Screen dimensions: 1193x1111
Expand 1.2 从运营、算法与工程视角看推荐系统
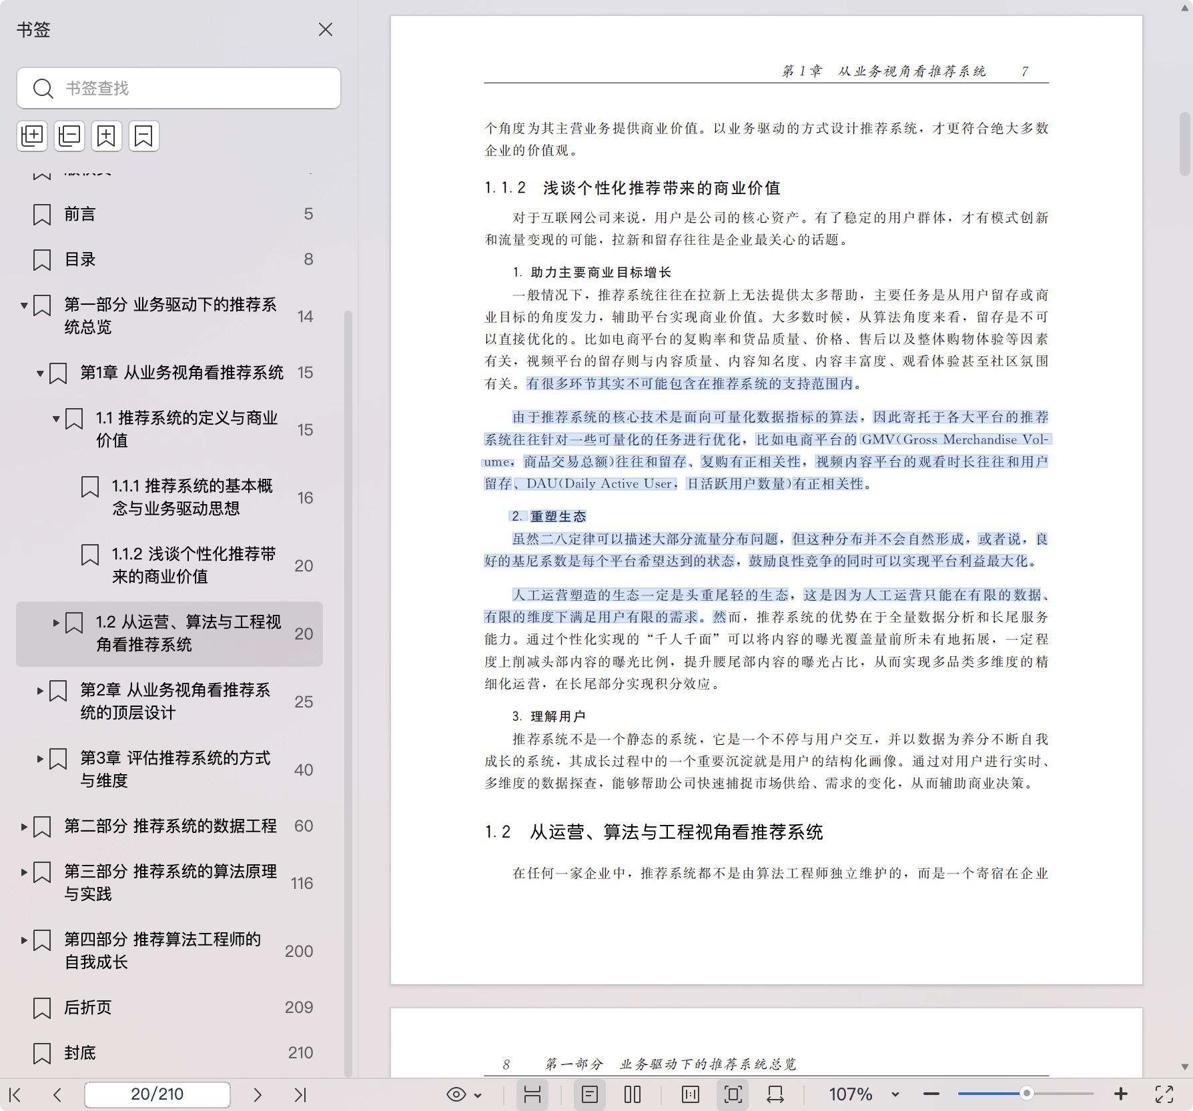point(56,623)
